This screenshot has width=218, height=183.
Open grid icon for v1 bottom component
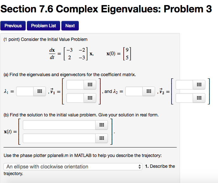tap(90, 99)
